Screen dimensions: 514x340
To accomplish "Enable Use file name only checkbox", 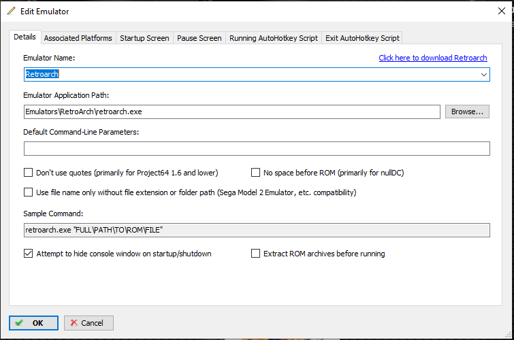I will [28, 192].
